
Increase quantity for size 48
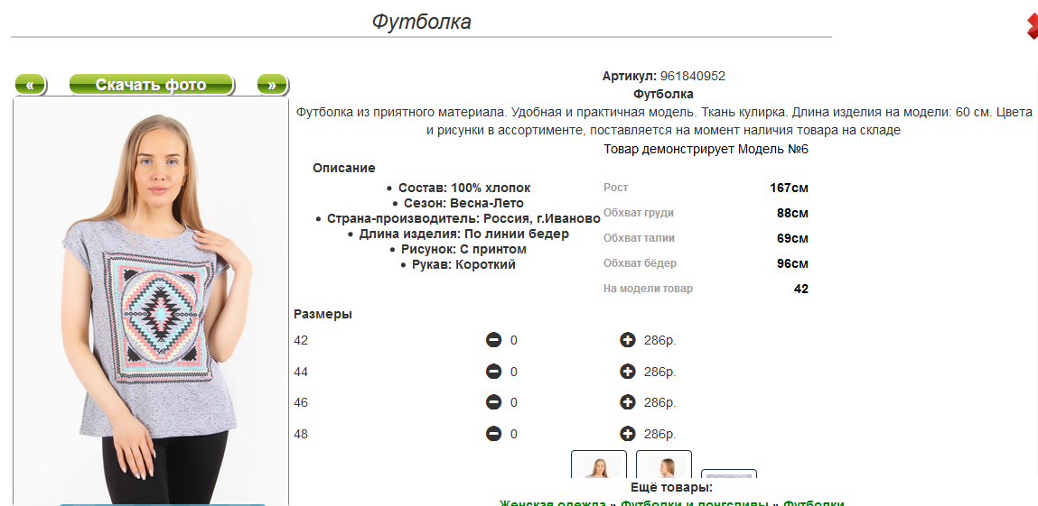click(628, 434)
